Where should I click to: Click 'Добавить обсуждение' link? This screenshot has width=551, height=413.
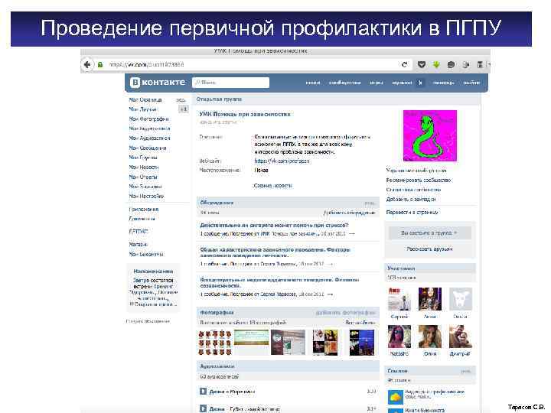349,213
